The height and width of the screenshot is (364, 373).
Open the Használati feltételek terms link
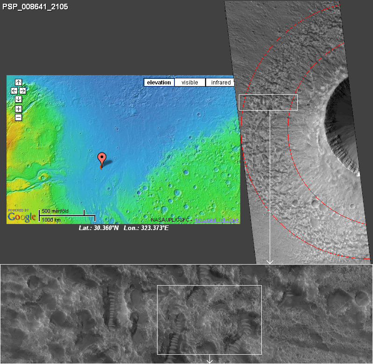(x=217, y=220)
